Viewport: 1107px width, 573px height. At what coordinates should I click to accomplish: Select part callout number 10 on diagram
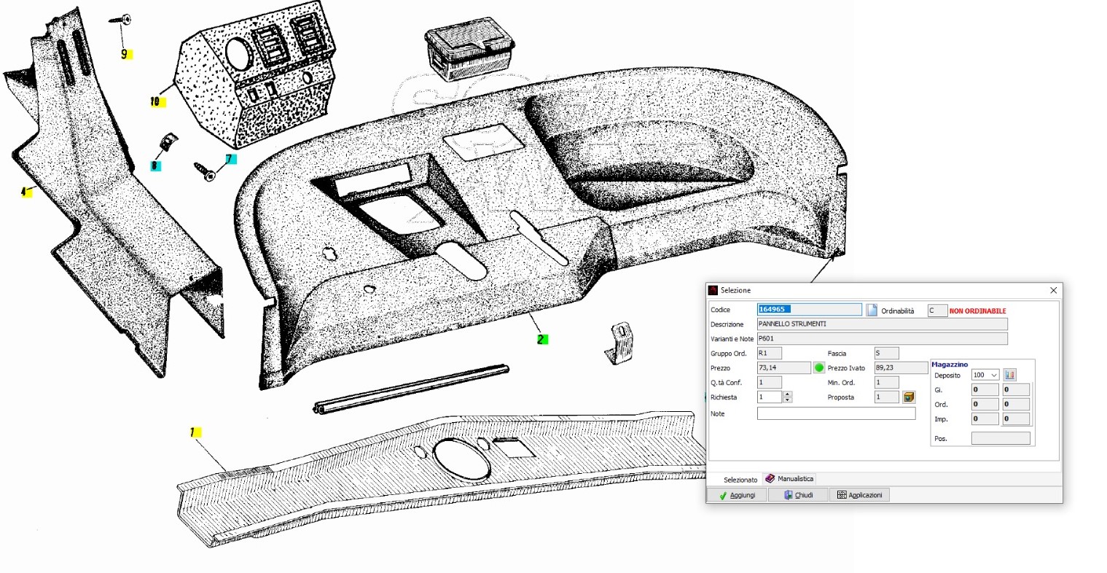(156, 102)
